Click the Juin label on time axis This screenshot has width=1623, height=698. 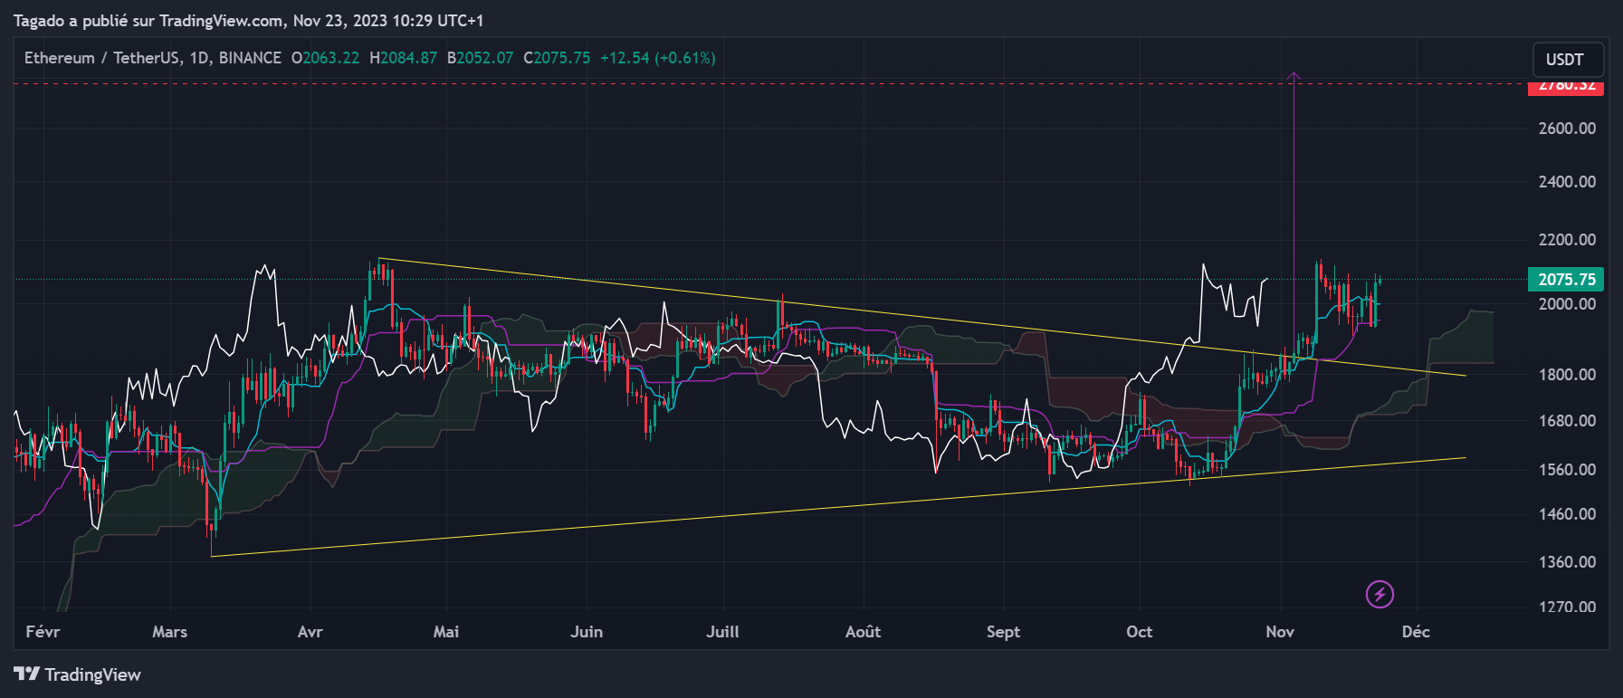pos(587,632)
